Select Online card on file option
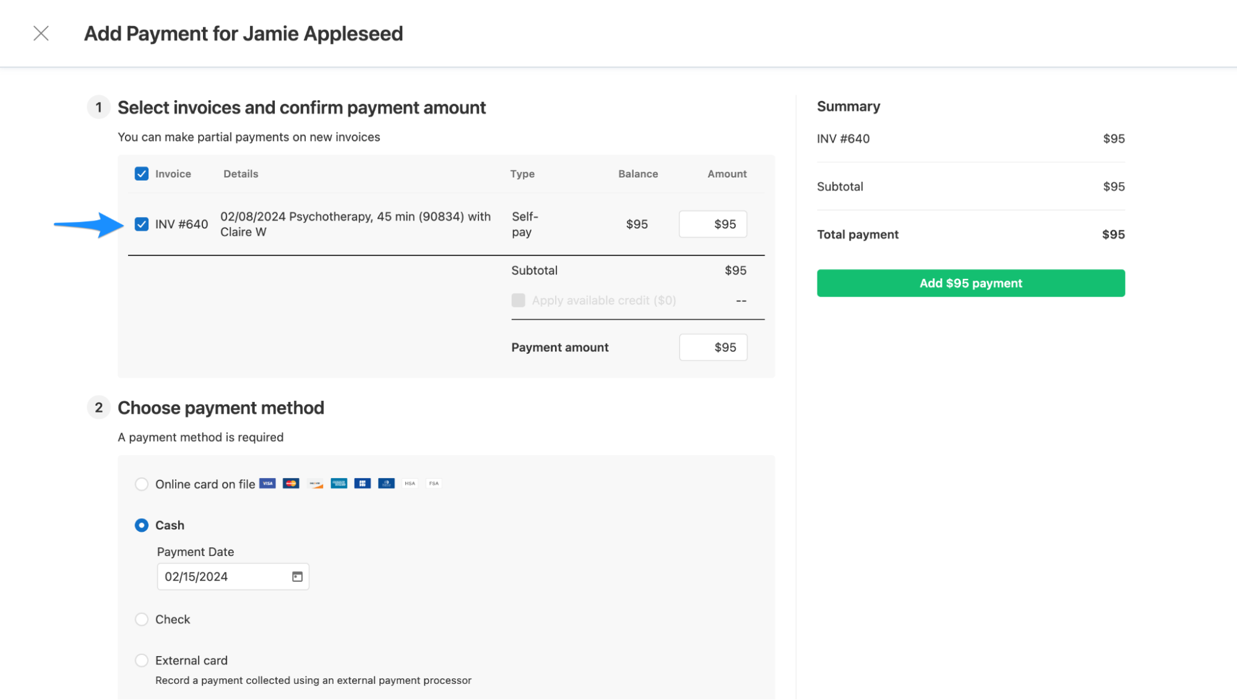This screenshot has height=700, width=1237. [x=142, y=484]
